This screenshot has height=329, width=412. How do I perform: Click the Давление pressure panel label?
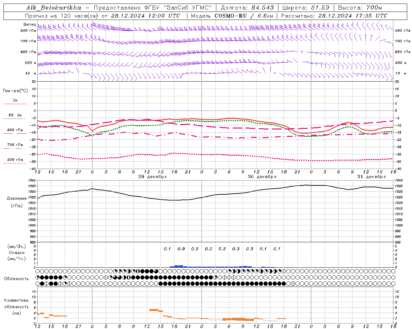coord(17,199)
